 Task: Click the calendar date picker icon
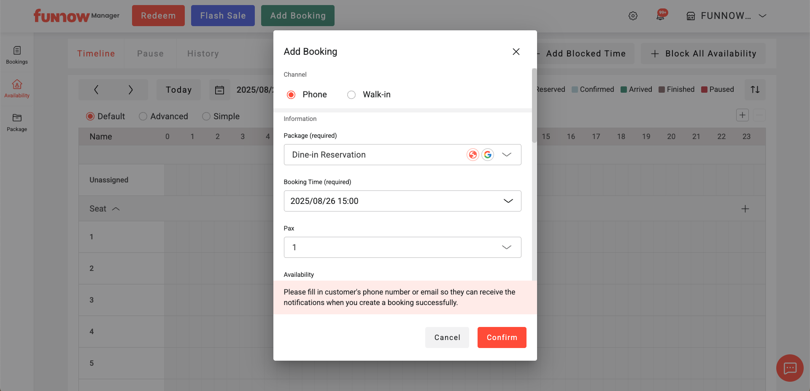coord(220,90)
